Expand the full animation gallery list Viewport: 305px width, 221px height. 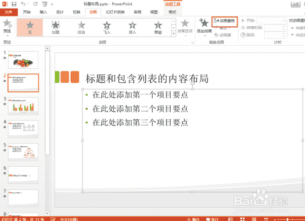pyautogui.click(x=173, y=33)
